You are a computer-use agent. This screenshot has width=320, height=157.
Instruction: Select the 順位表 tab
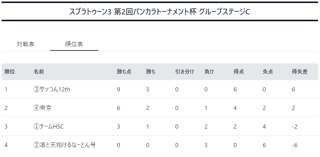[74, 44]
